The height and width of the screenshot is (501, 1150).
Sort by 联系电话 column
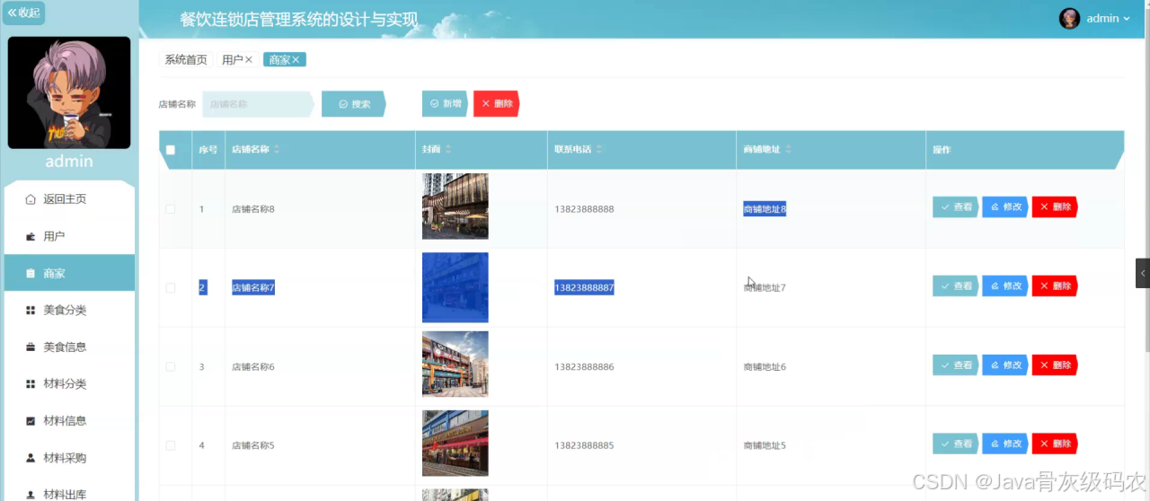(x=599, y=149)
